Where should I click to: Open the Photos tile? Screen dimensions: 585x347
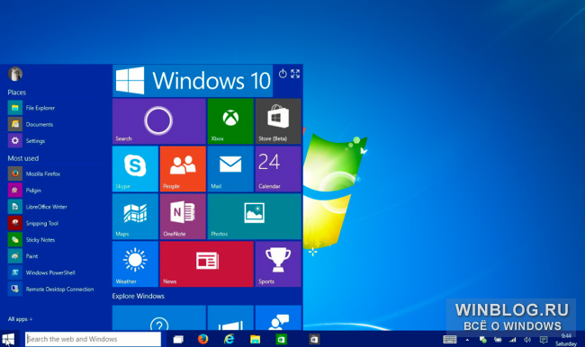point(255,217)
